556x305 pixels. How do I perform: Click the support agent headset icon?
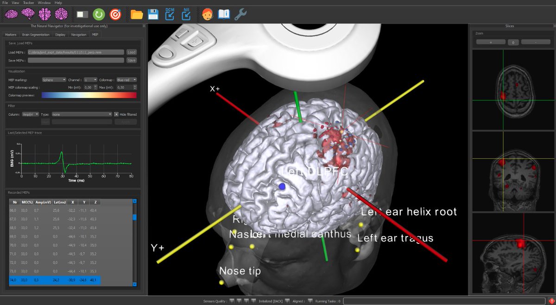tap(208, 15)
